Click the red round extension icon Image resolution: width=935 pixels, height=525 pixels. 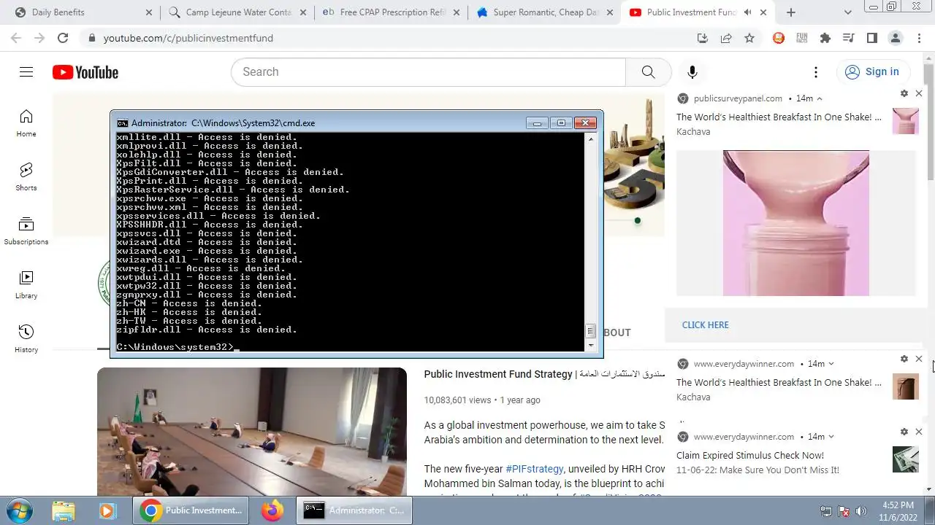point(779,38)
